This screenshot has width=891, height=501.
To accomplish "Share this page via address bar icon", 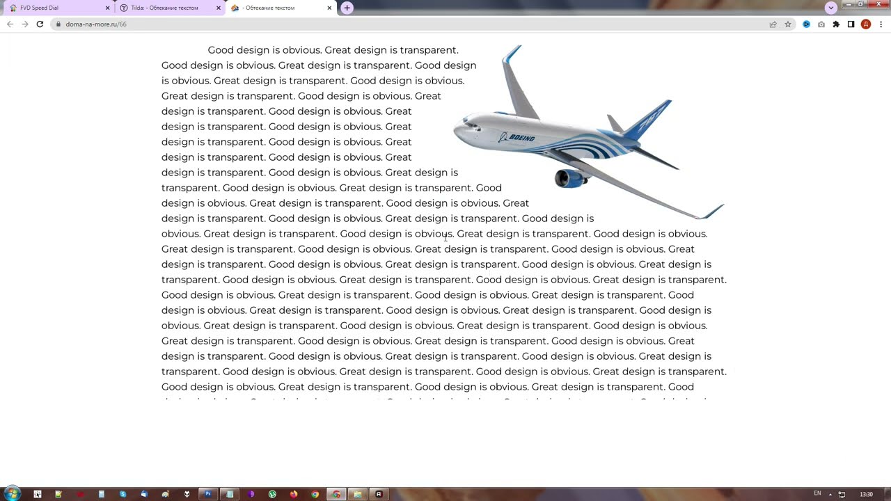I will [x=773, y=24].
